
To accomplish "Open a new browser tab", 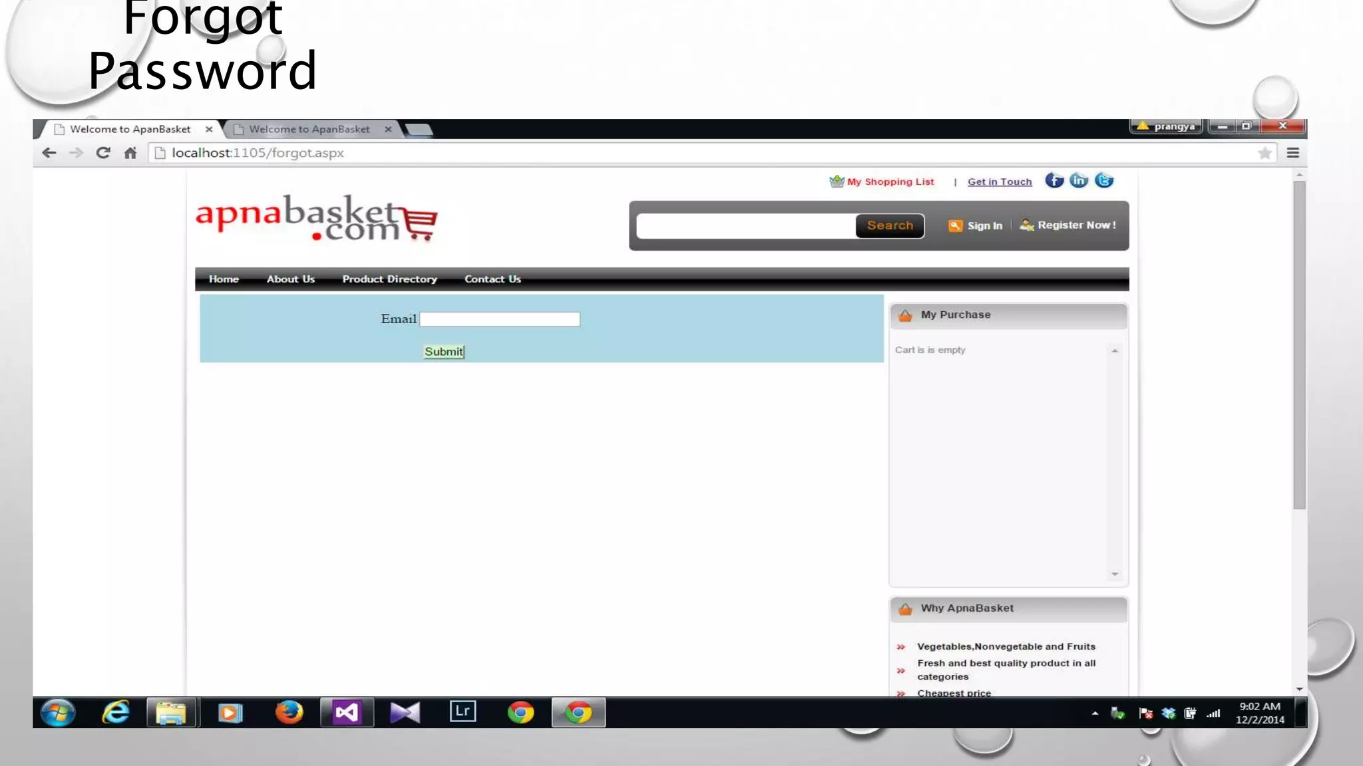I will click(x=419, y=130).
